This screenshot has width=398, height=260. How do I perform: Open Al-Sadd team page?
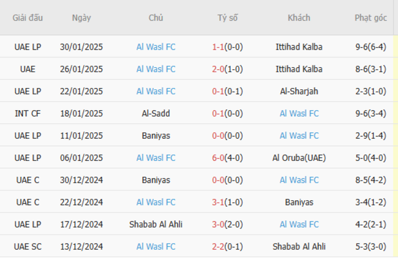156,113
